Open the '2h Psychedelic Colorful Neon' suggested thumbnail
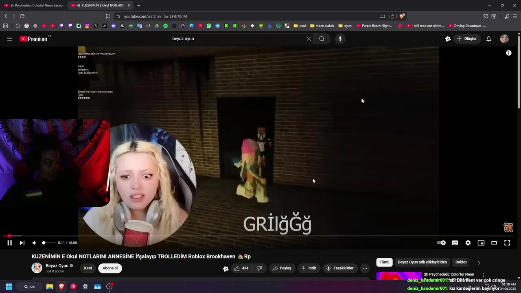This screenshot has height=293, width=521. [x=399, y=276]
